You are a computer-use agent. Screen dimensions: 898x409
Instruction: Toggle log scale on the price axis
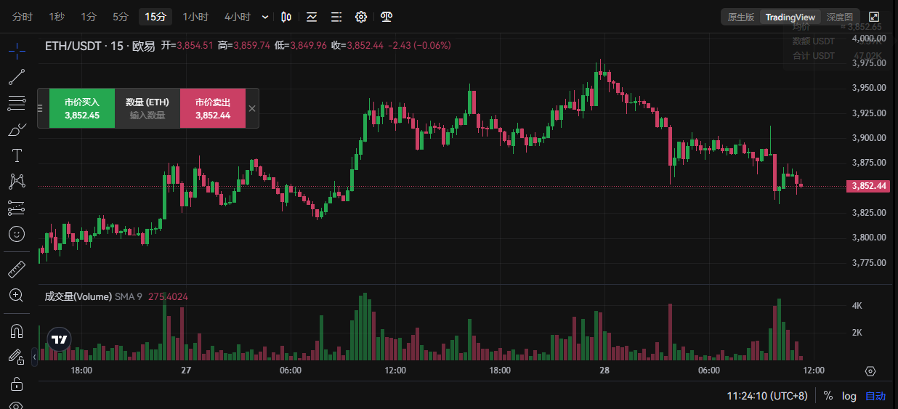[x=849, y=396]
